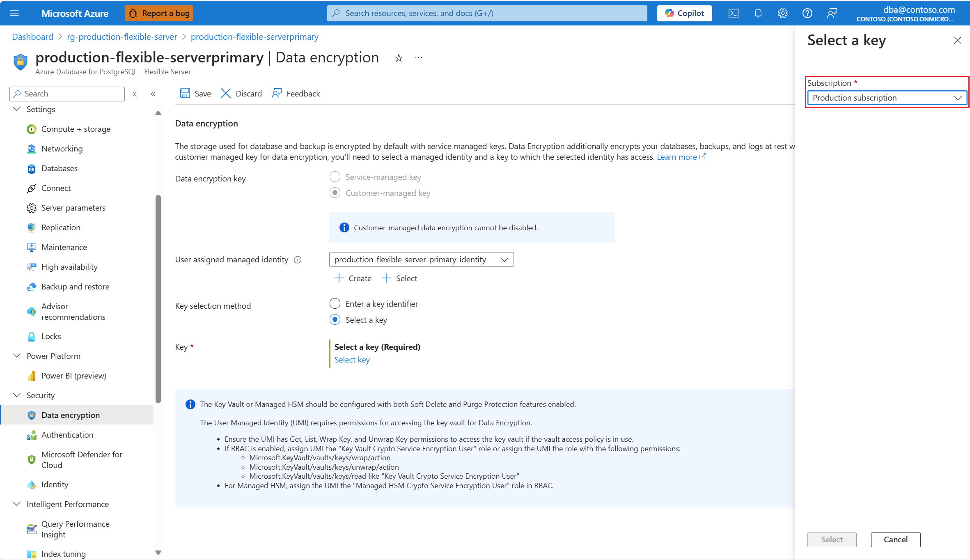Choose the Select a key radio button
This screenshot has width=970, height=560.
tap(335, 320)
